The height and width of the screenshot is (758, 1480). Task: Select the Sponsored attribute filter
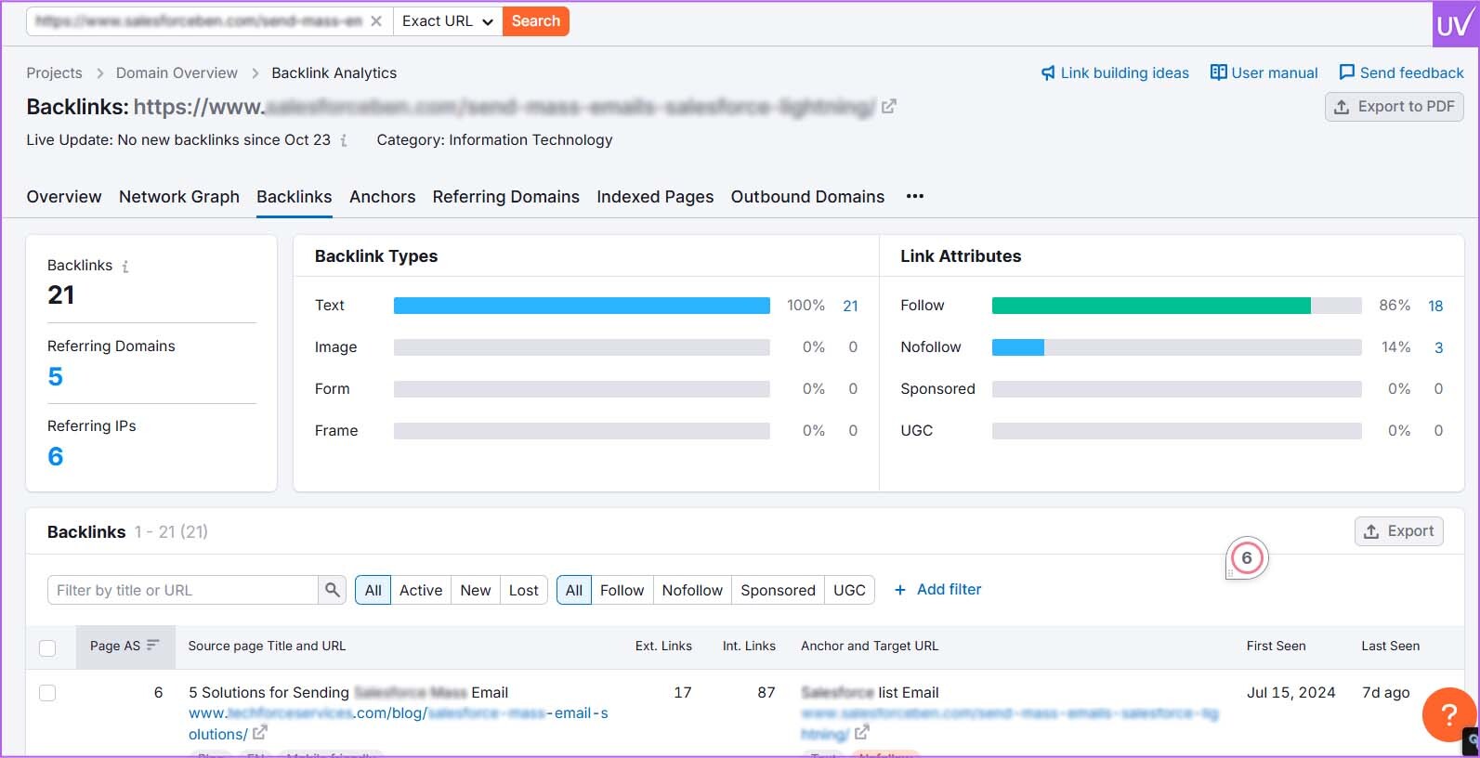click(x=778, y=590)
